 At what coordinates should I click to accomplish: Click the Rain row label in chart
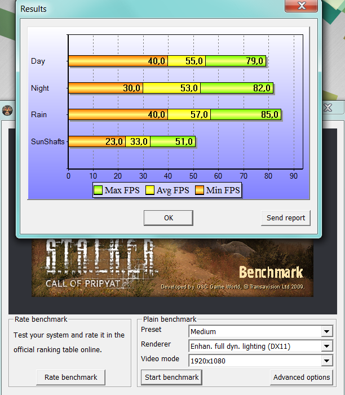point(39,114)
